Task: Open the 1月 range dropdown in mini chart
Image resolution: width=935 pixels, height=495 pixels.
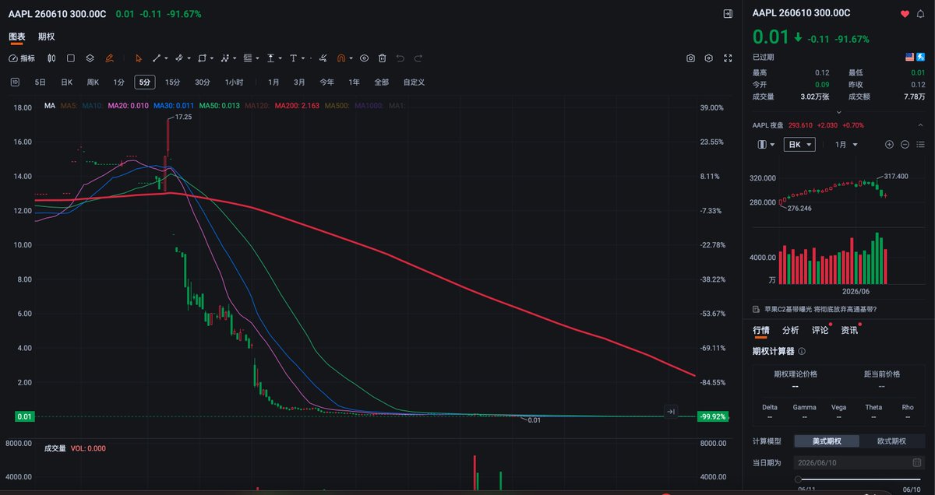Action: (x=847, y=145)
